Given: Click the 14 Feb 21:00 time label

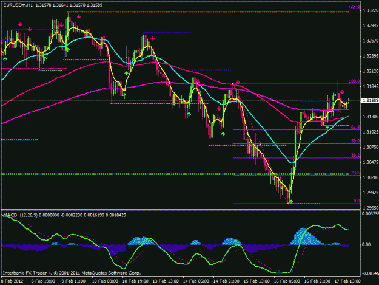Looking at the screenshot, I should (x=226, y=281).
